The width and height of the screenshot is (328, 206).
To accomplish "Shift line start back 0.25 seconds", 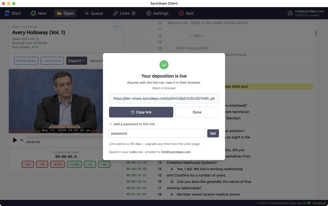I will point(57,164).
